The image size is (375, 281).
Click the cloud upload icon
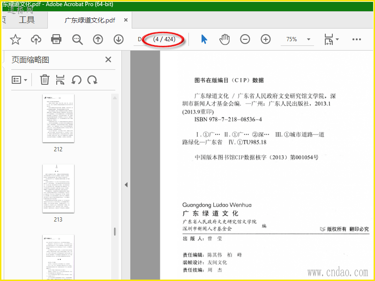pyautogui.click(x=36, y=39)
